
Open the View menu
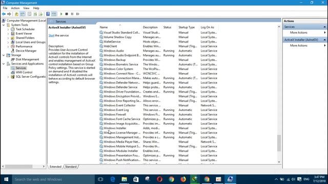(26, 8)
